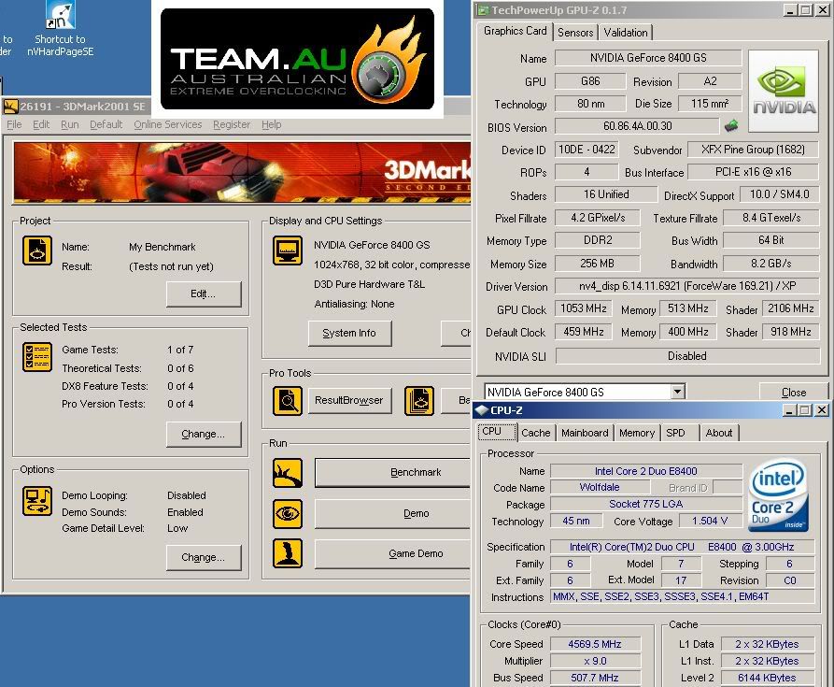
Task: Click the Team.AU logo banner
Action: pyautogui.click(x=297, y=59)
